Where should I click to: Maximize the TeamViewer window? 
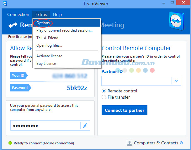coord(172,3)
